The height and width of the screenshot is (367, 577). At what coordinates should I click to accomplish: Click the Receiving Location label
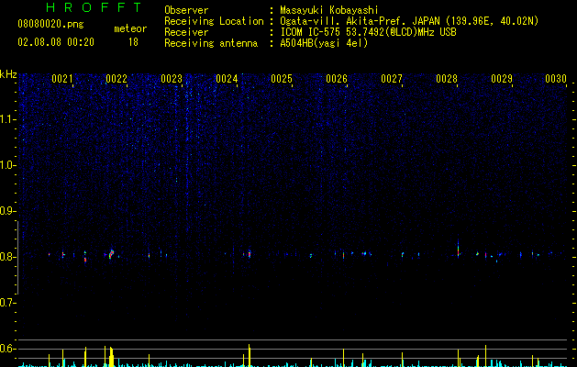pyautogui.click(x=214, y=21)
